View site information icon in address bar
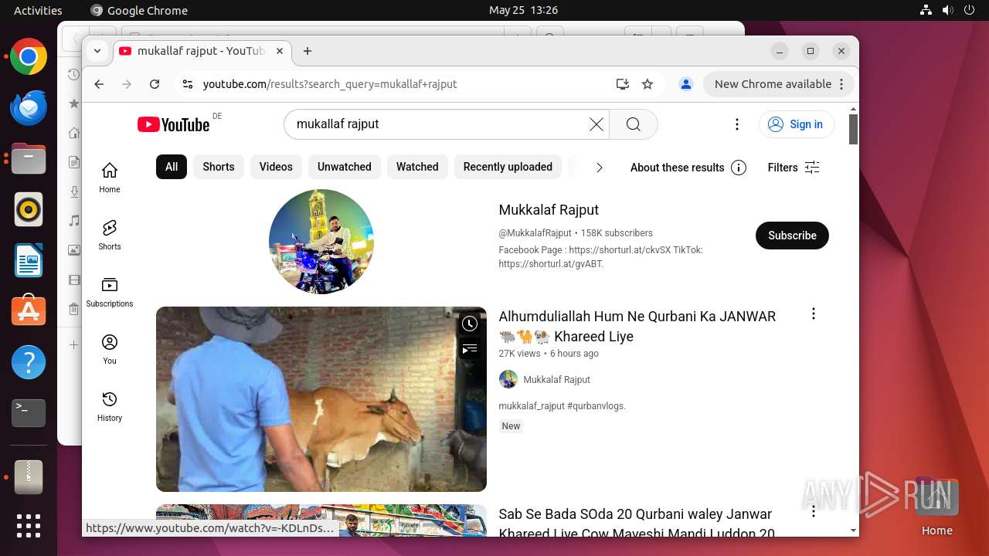 click(186, 84)
